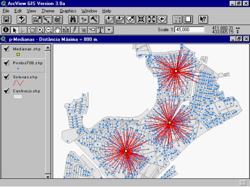The height and width of the screenshot is (187, 250).
Task: Select the Pan hand tool
Action: (57, 30)
